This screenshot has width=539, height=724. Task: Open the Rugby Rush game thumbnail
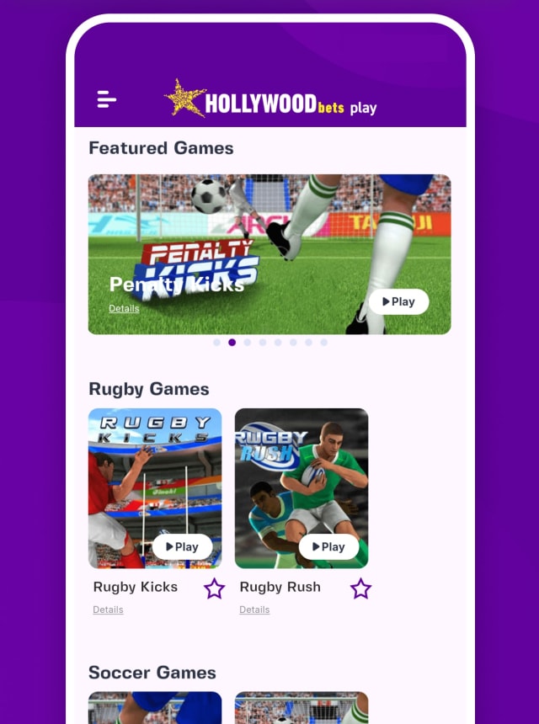coord(302,488)
